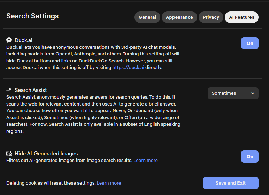Open the Search Assist frequency dropdown
Image resolution: width=269 pixels, height=195 pixels.
pos(233,93)
